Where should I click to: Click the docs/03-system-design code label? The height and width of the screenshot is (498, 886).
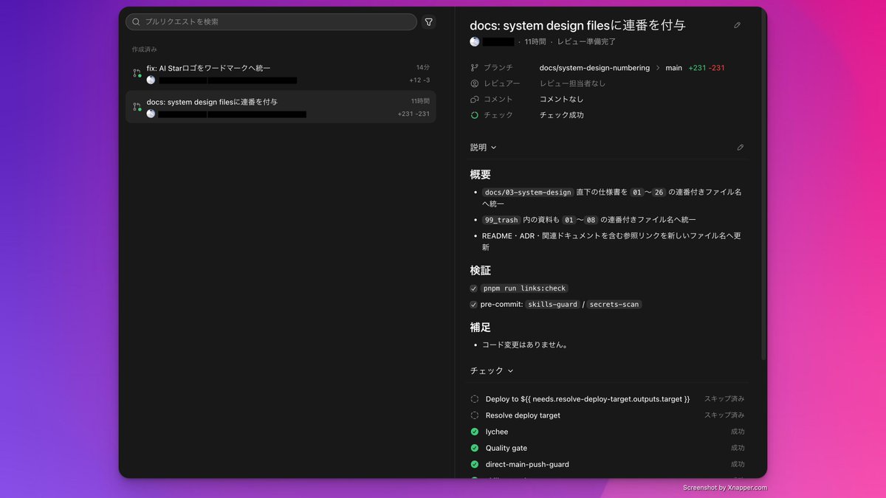[x=528, y=193]
